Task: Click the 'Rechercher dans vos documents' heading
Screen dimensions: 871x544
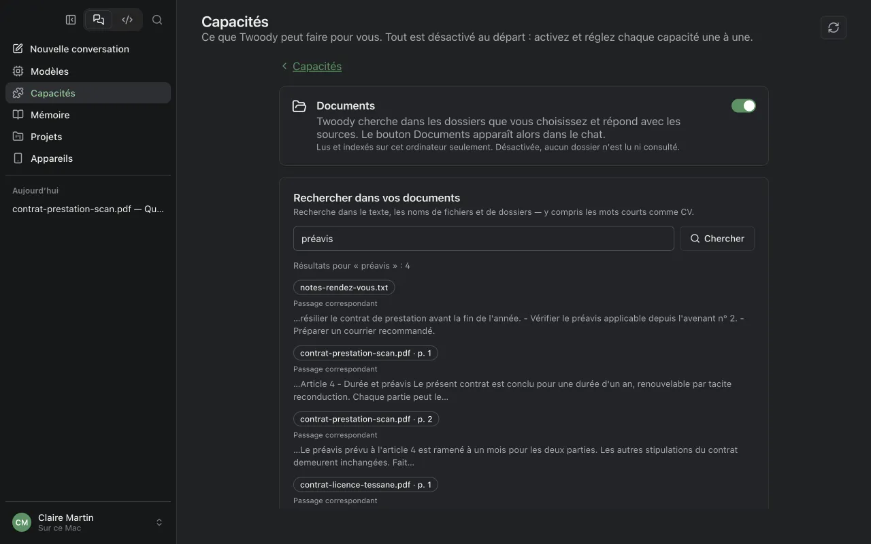Action: coord(376,198)
